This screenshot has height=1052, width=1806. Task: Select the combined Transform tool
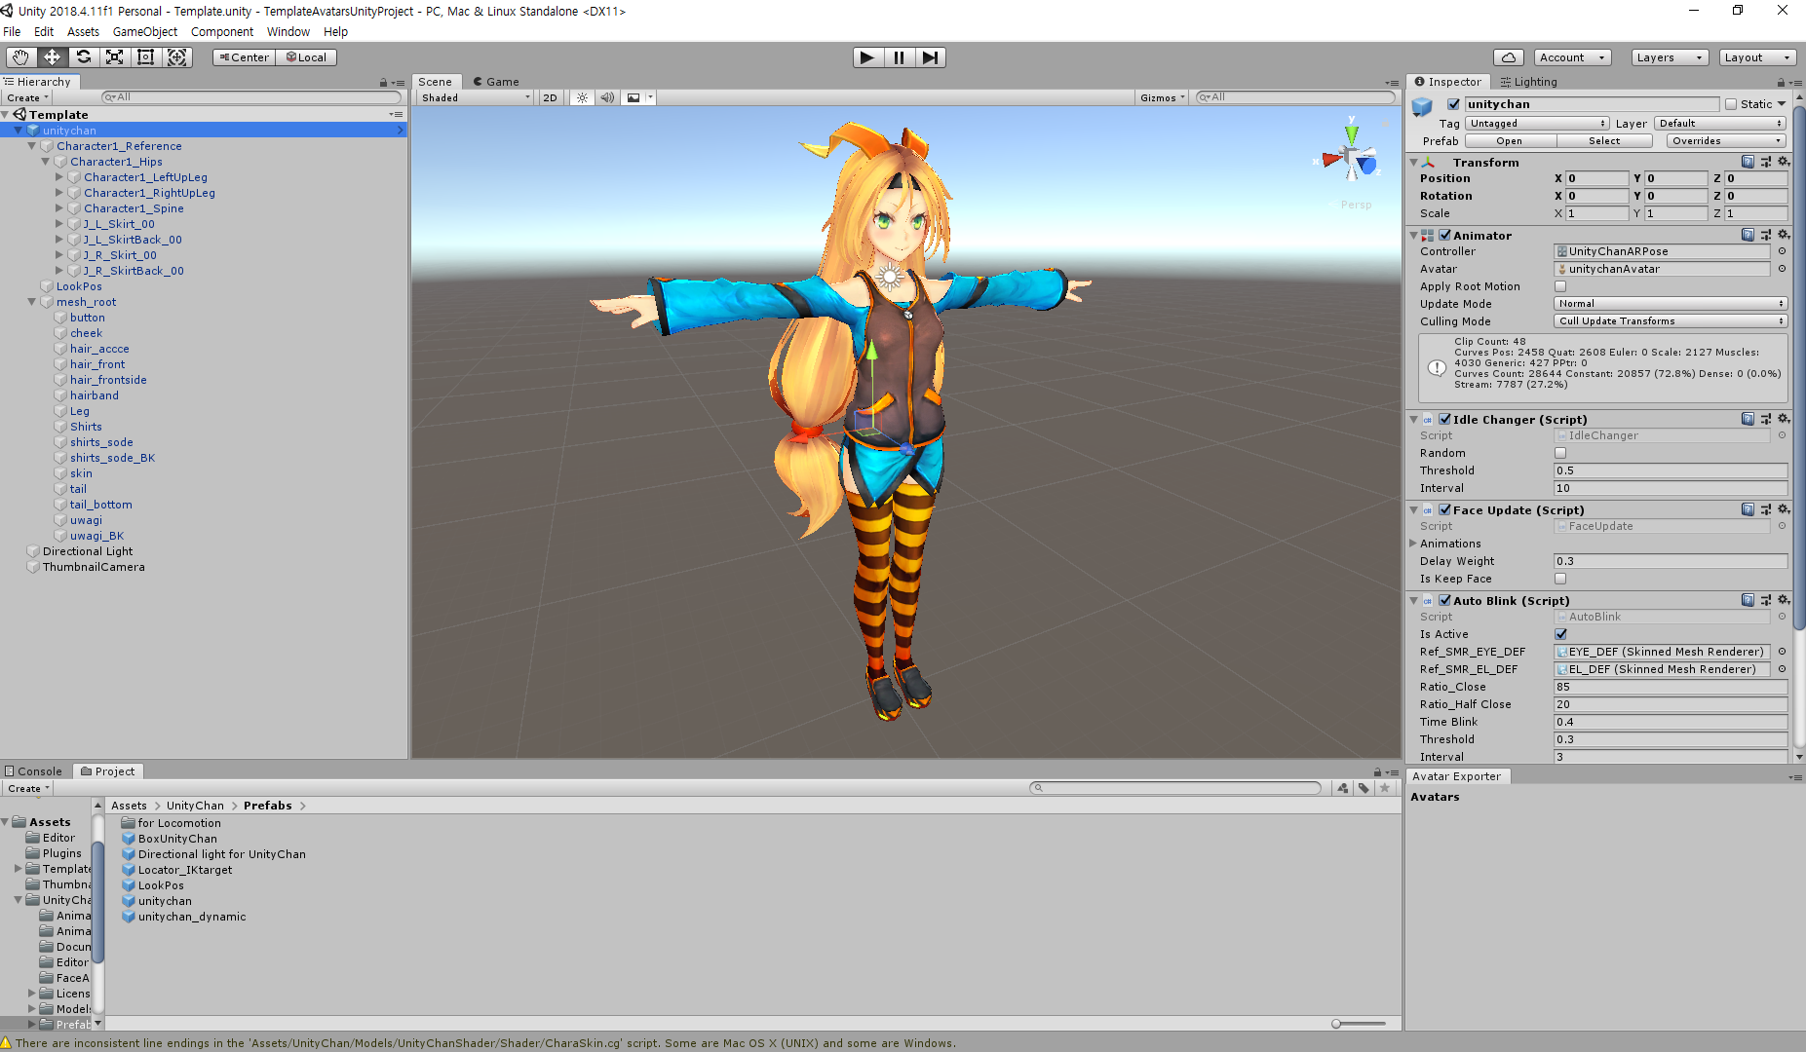click(176, 57)
